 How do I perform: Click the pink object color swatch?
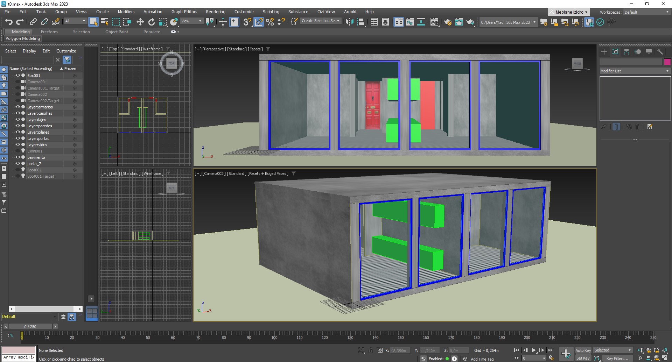click(667, 62)
